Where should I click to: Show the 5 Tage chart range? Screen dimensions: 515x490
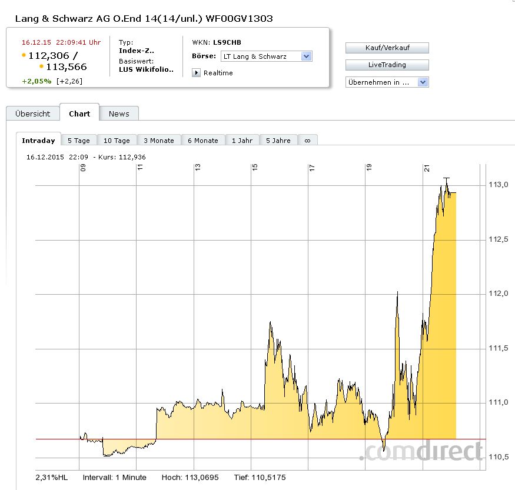(78, 141)
